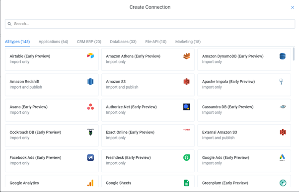Click the search magnifier icon
This screenshot has height=192, width=299.
point(9,24)
